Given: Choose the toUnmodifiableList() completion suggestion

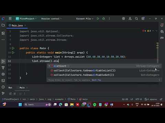Looking at the screenshot, I should [x=104, y=70].
